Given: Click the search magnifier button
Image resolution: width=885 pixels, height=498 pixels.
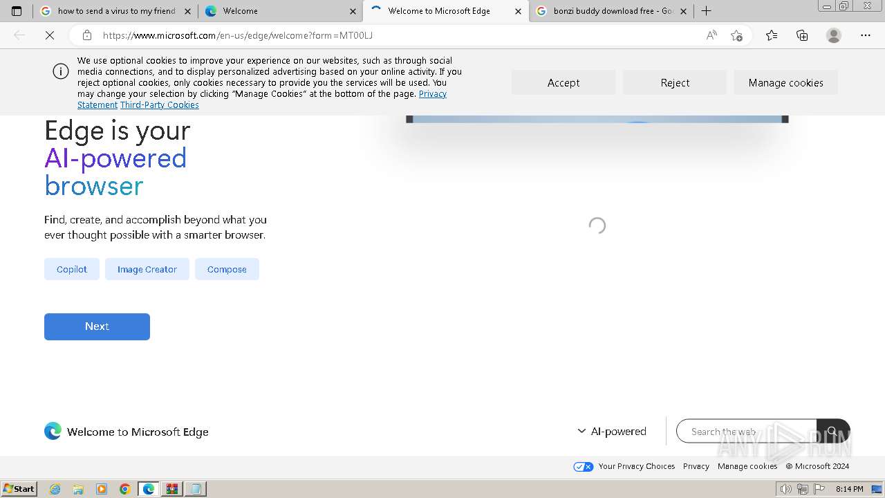Looking at the screenshot, I should click(x=833, y=432).
